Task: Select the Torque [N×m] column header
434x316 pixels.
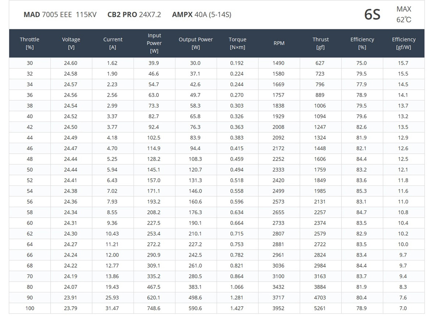Action: [237, 43]
